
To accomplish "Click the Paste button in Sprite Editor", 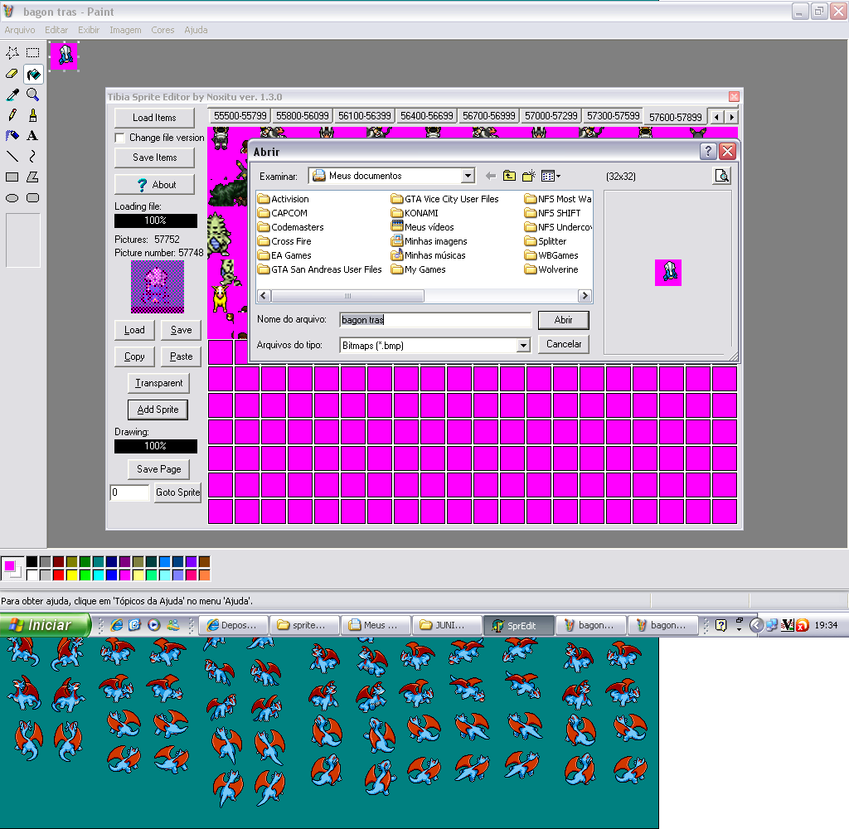I will tap(181, 356).
